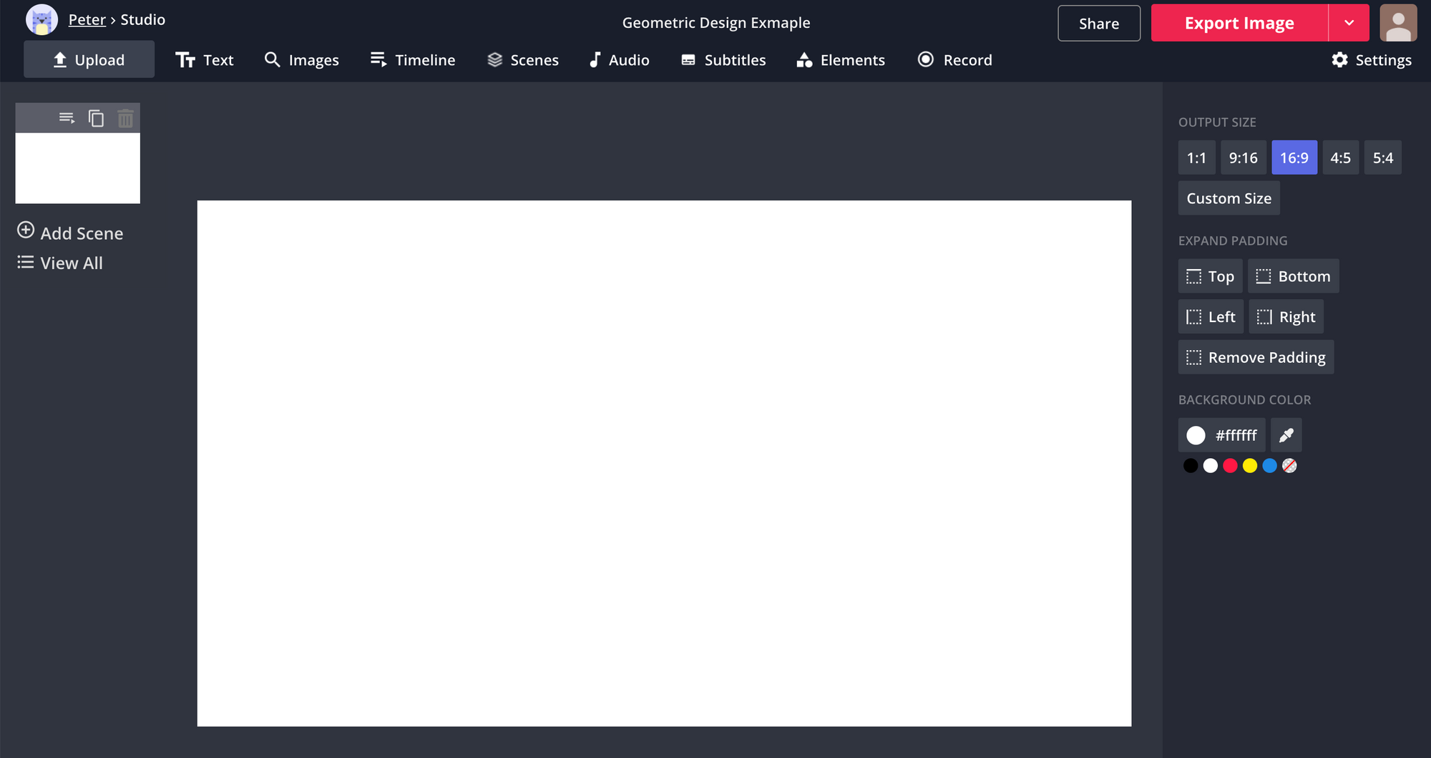Click the cat workspace logo

coord(41,20)
